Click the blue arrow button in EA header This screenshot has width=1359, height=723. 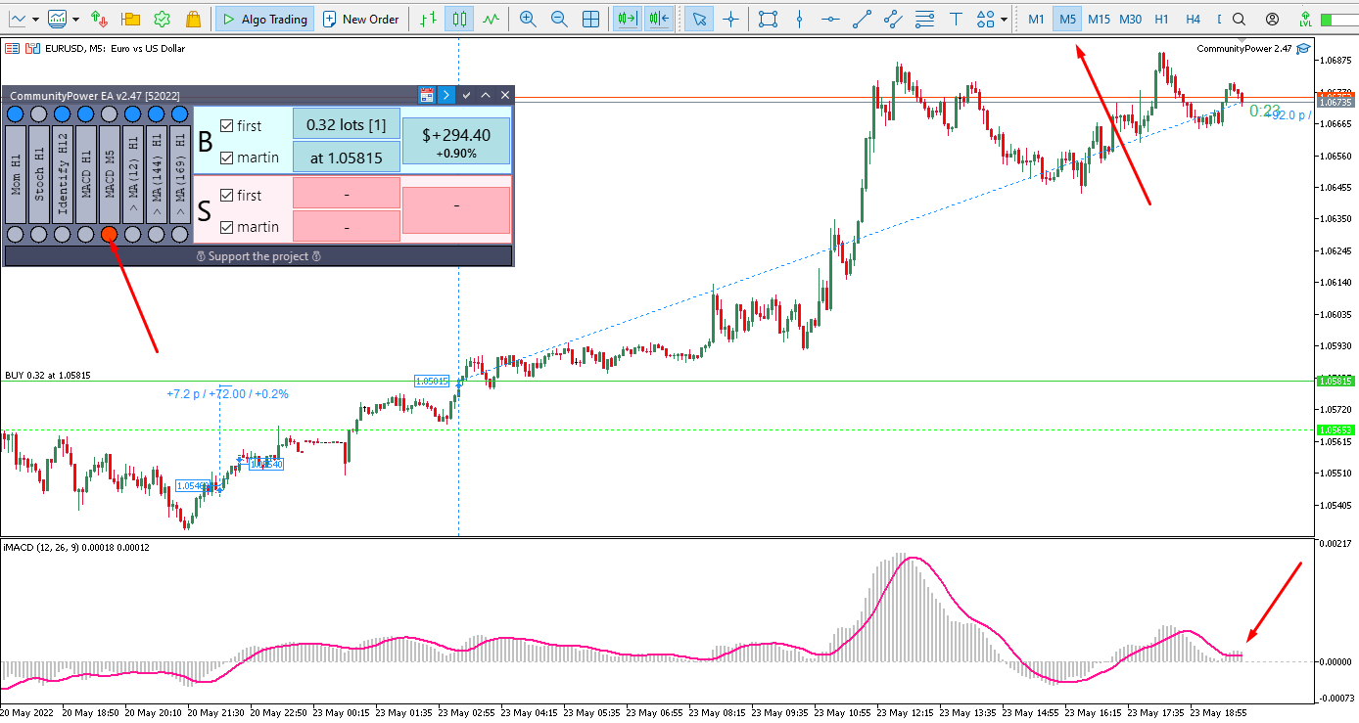(445, 95)
